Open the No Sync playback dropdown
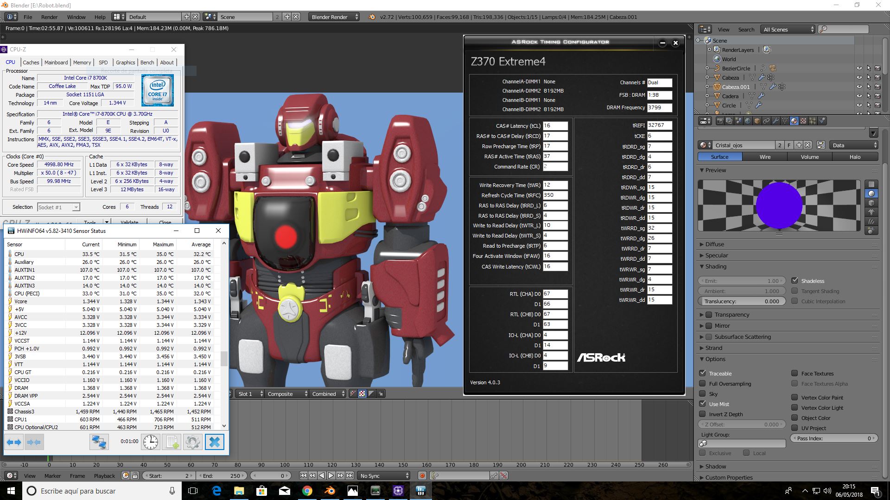890x500 pixels. 384,476
